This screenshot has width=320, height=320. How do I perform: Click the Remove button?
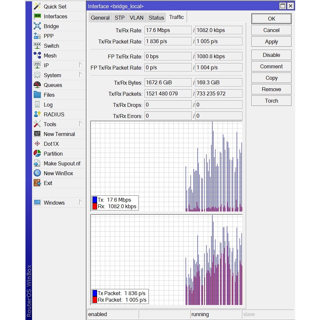tap(271, 89)
